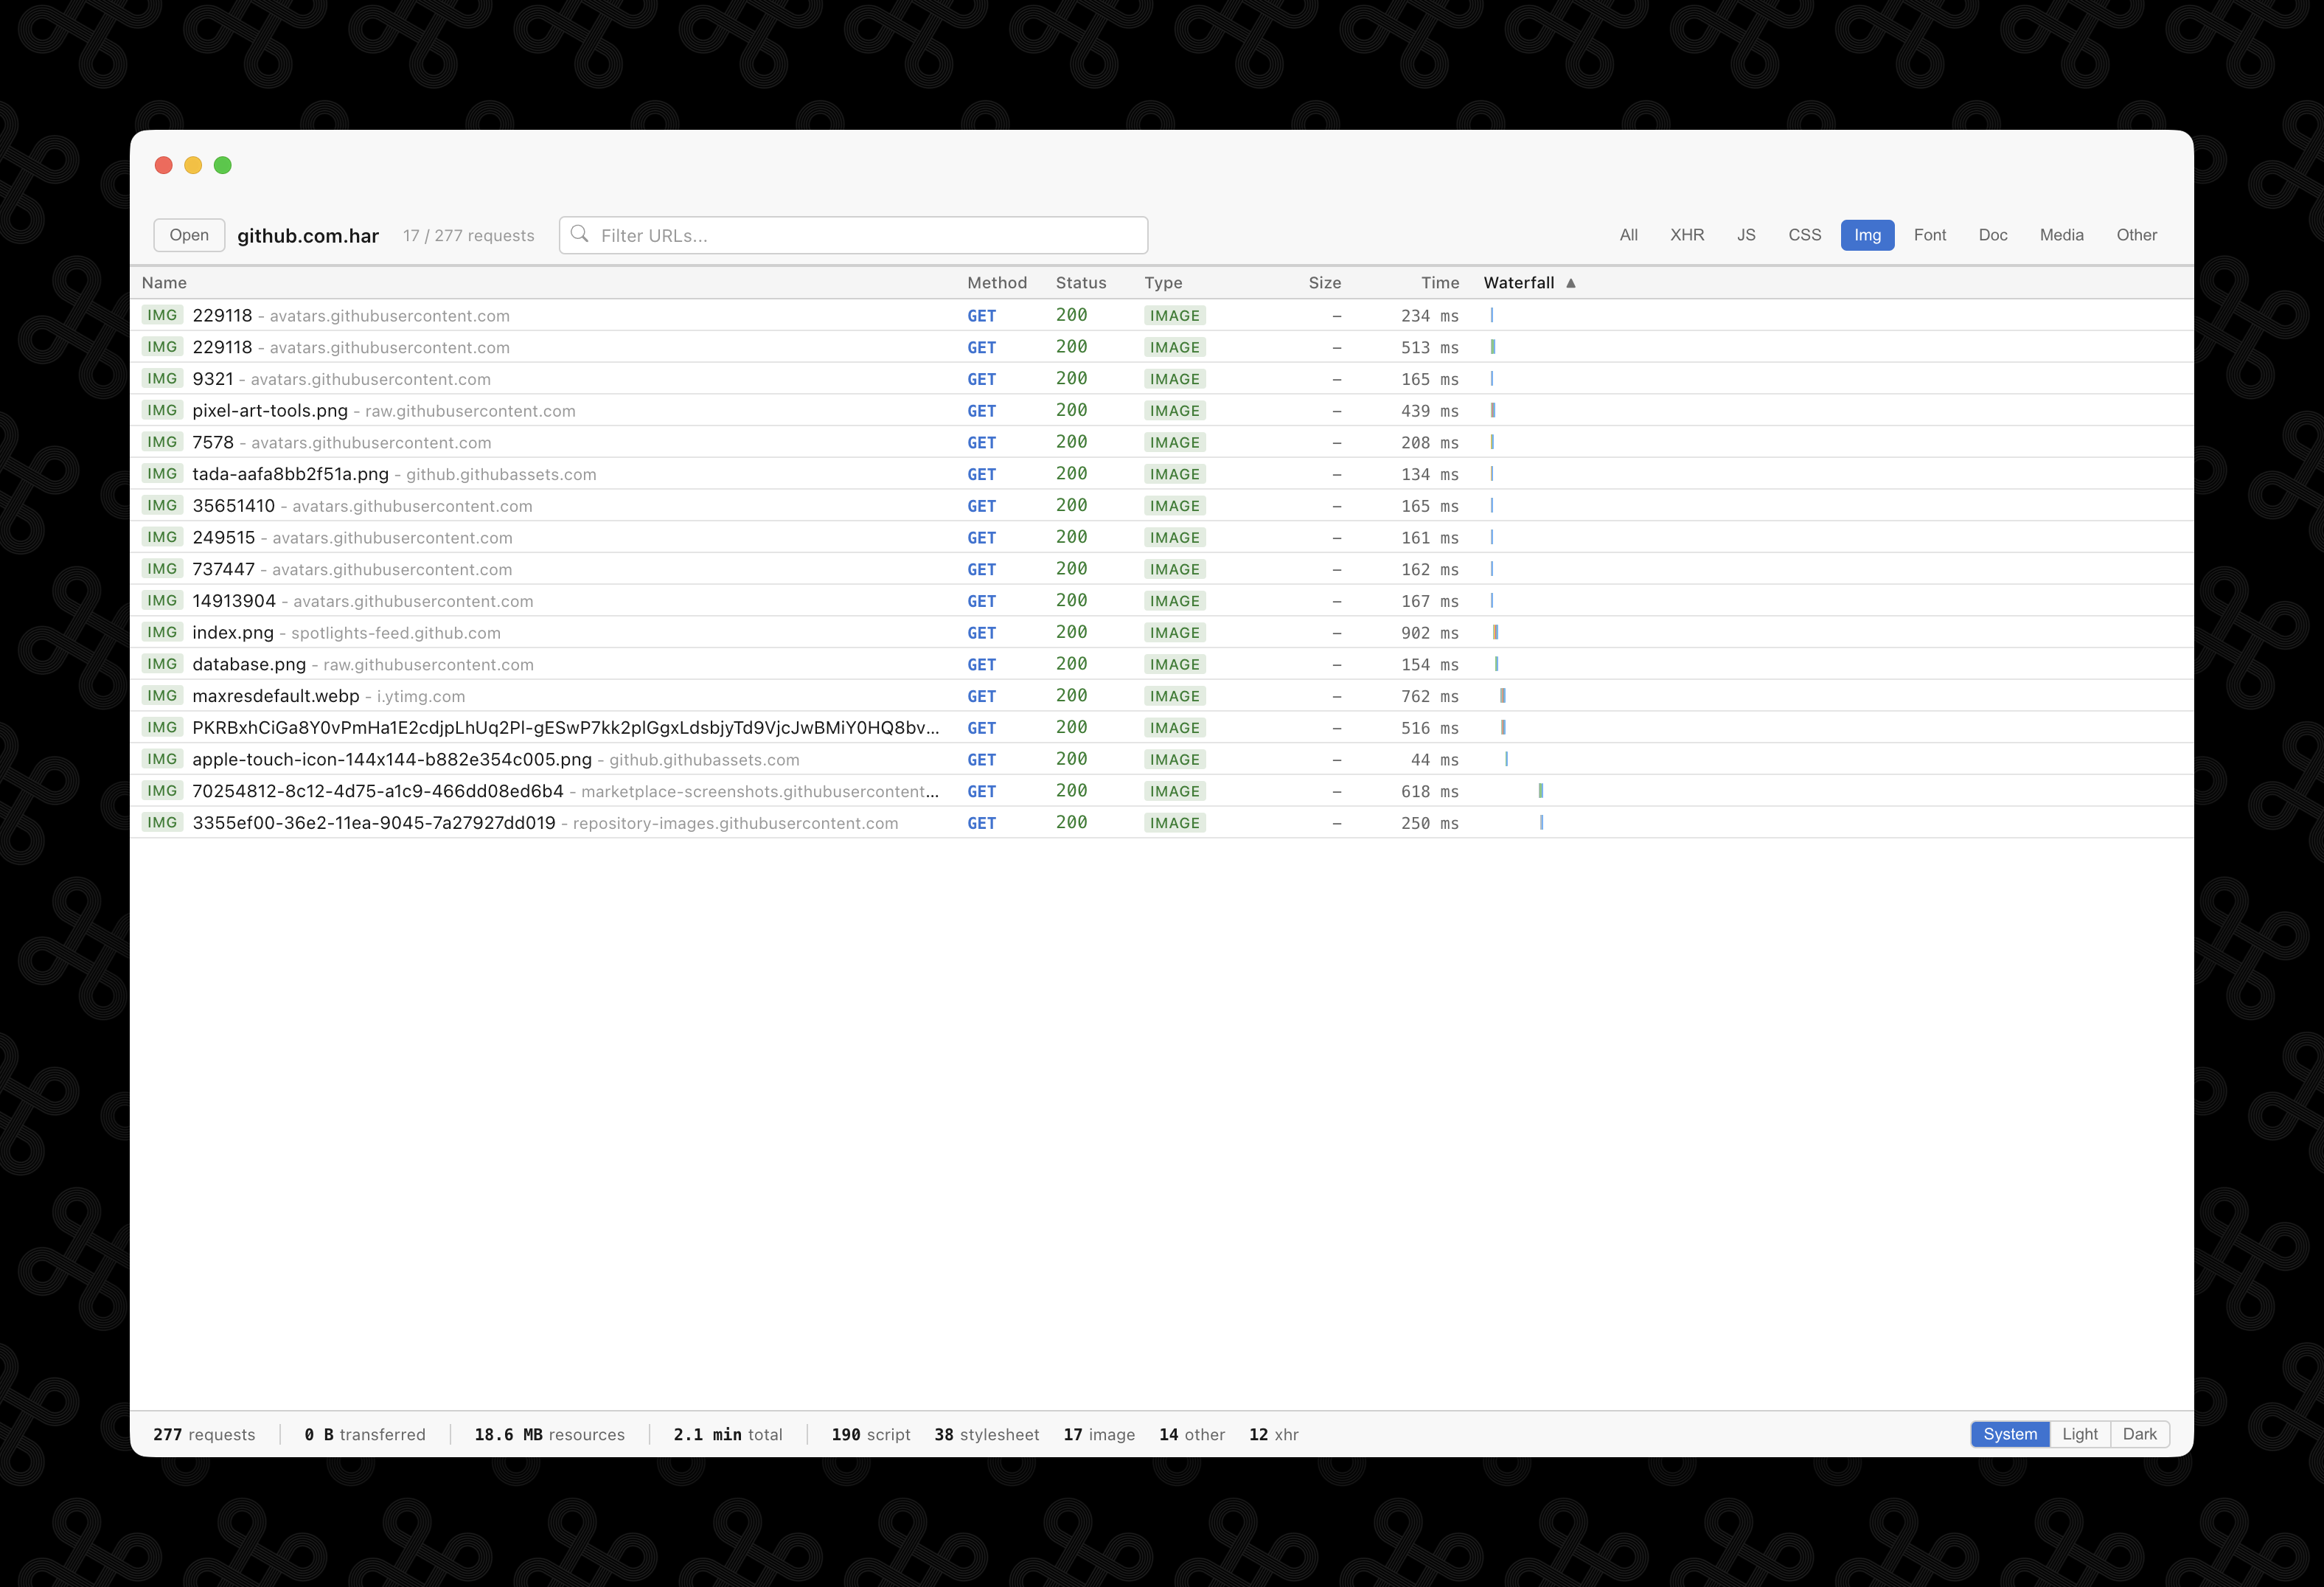Toggle Waterfall column sort arrow
Viewport: 2324px width, 1587px height.
click(1571, 283)
